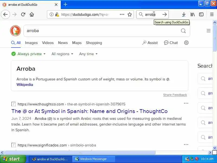Screen dimensions: 217x163
Task: Click the vertical scrollbar up arrow
Action: pos(215,22)
